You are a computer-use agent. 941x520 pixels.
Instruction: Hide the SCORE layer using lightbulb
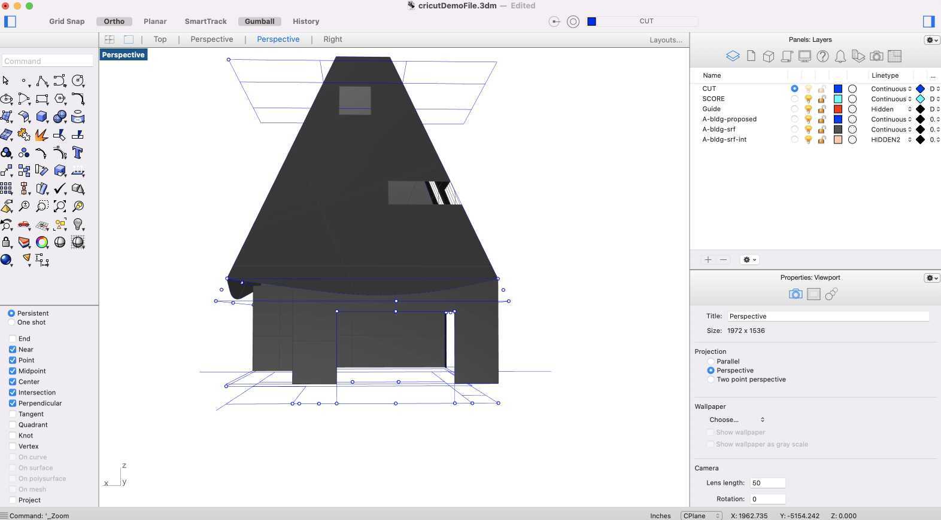(808, 99)
